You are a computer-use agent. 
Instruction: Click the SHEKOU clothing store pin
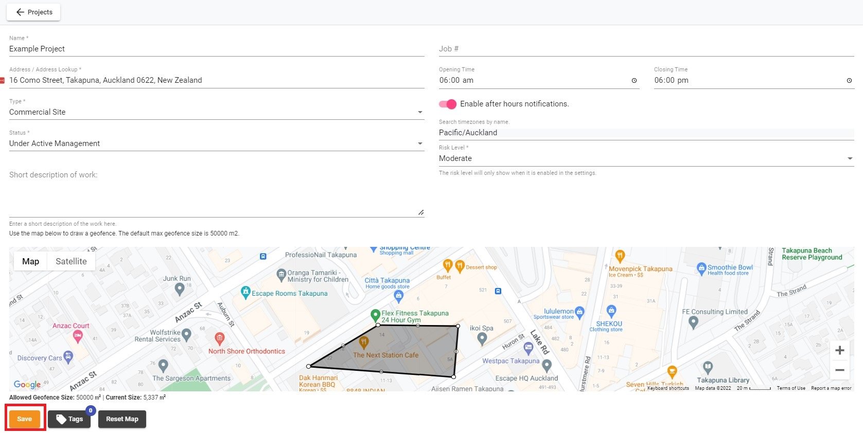coord(611,311)
